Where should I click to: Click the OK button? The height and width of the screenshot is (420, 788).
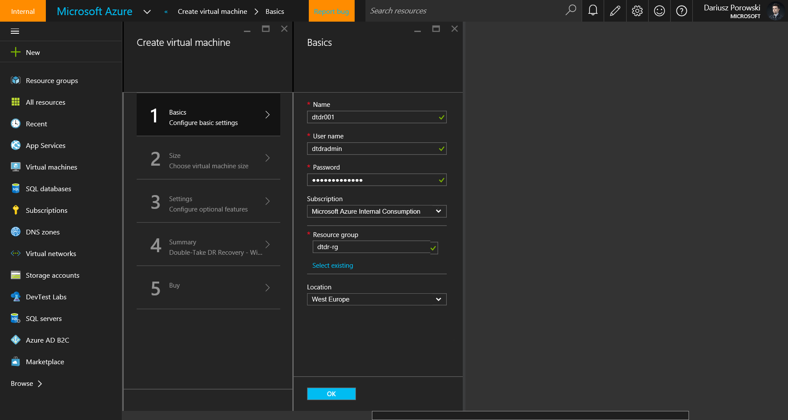(331, 394)
